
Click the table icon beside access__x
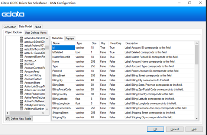[22, 60]
